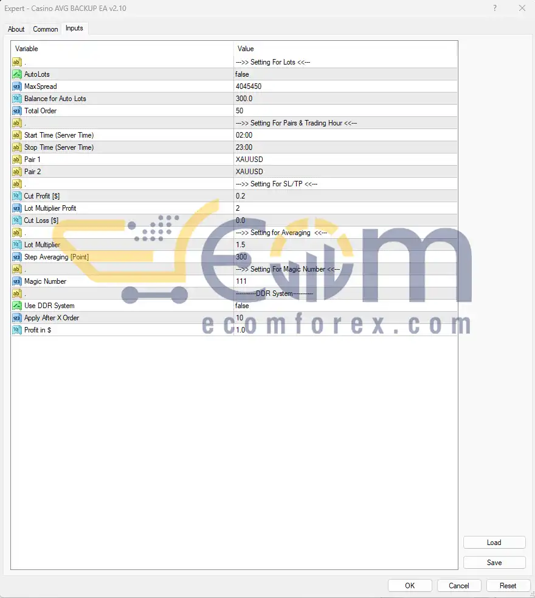Image resolution: width=535 pixels, height=598 pixels.
Task: Switch to the Common tab
Action: point(45,29)
